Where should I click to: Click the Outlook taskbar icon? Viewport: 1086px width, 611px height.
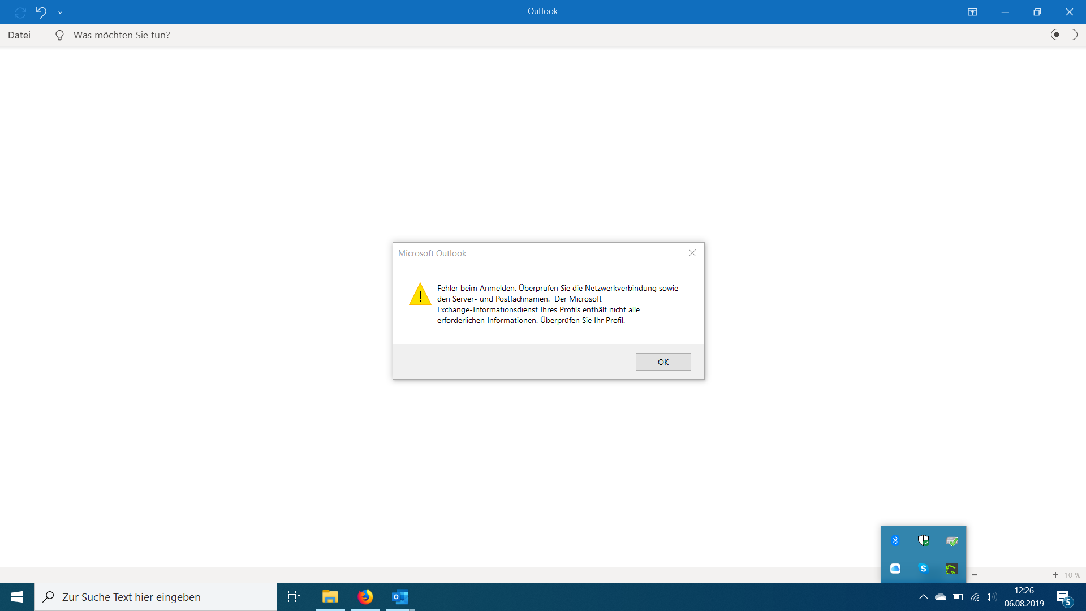[400, 597]
